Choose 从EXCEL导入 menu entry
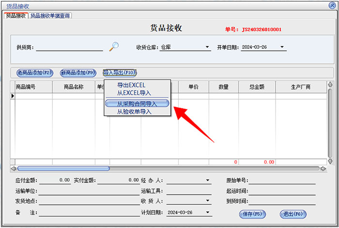Viewport: 339px width, 228px height. 134,93
